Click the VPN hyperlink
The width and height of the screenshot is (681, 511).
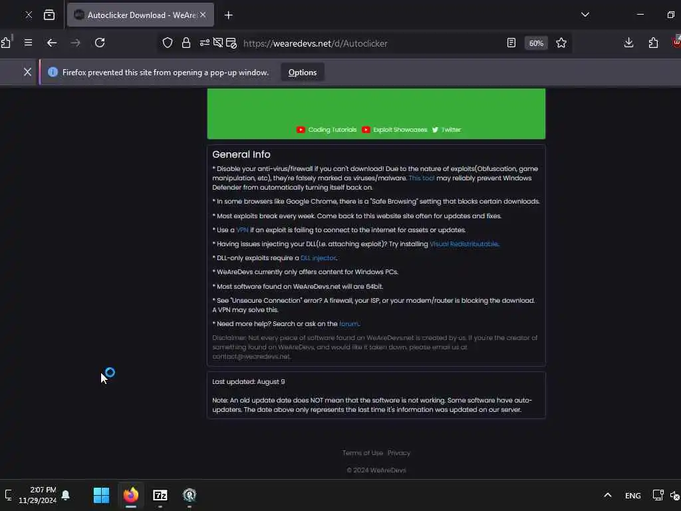(242, 230)
